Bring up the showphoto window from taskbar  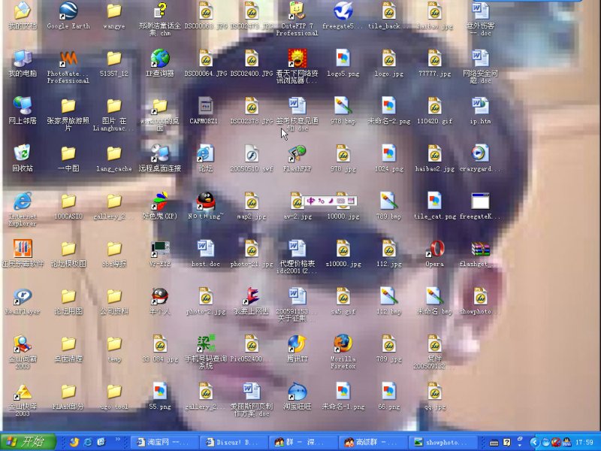coord(443,443)
